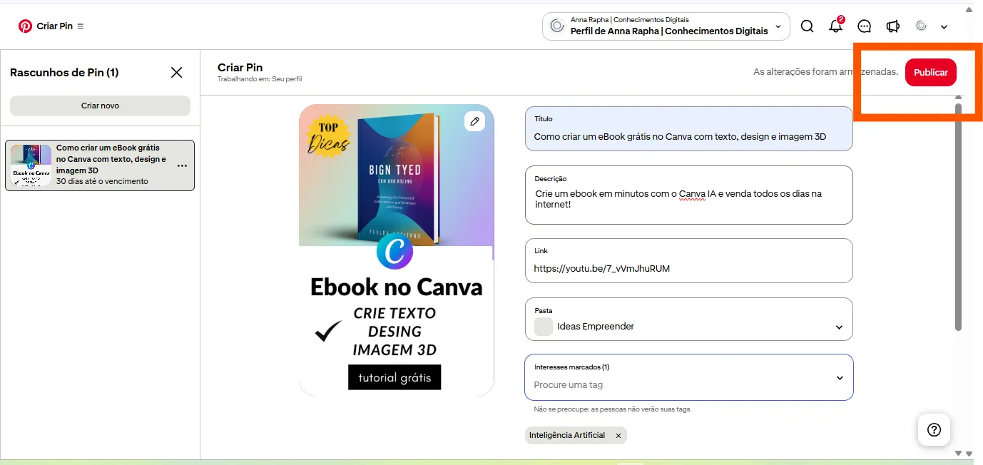Open notifications bell icon
The image size is (983, 465).
pyautogui.click(x=835, y=26)
